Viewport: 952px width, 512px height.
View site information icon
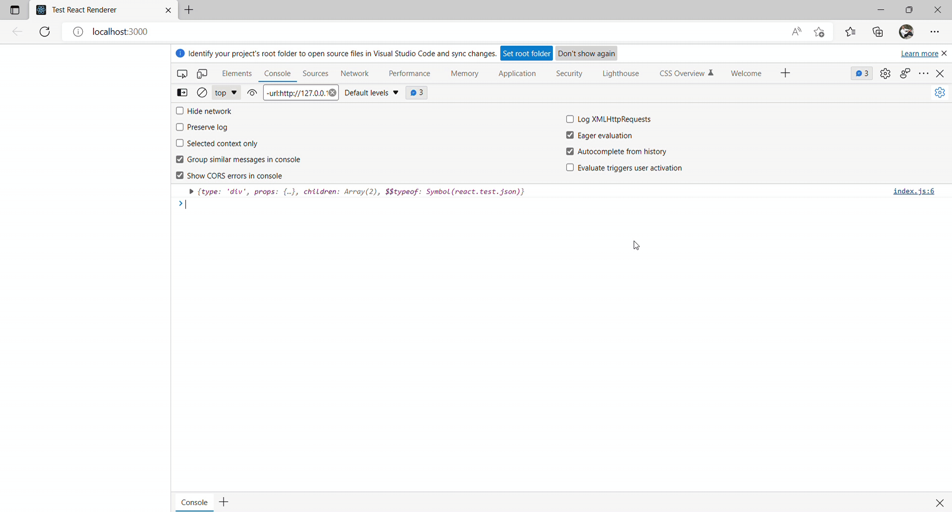78,32
